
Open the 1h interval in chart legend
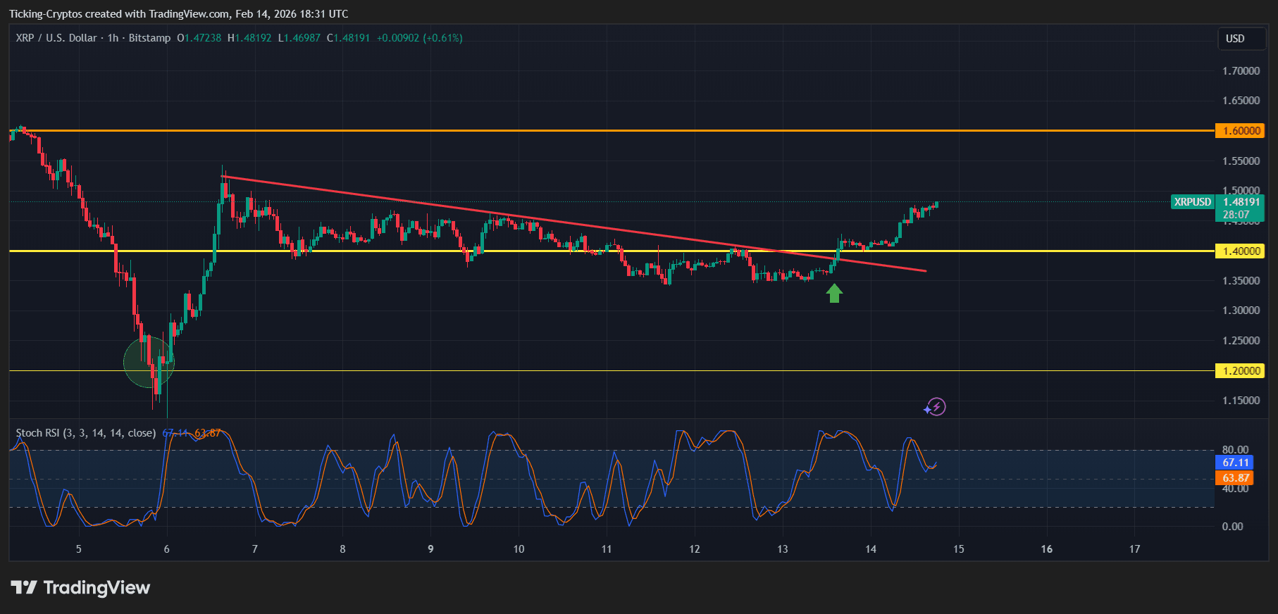(113, 38)
